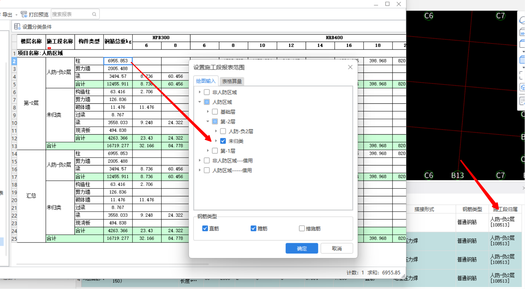Select the 钢筋总重kg column header

coord(118,42)
